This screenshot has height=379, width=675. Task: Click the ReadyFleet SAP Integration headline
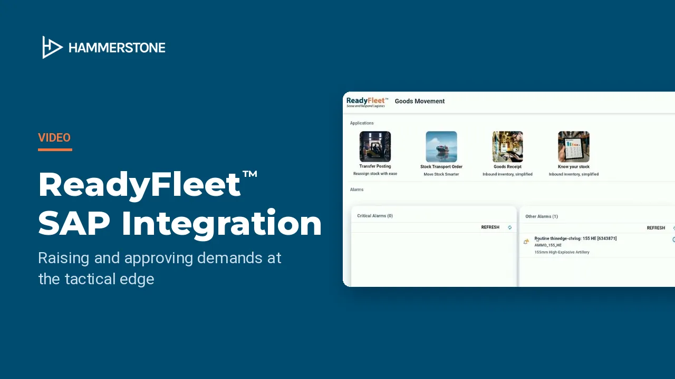[x=180, y=204]
